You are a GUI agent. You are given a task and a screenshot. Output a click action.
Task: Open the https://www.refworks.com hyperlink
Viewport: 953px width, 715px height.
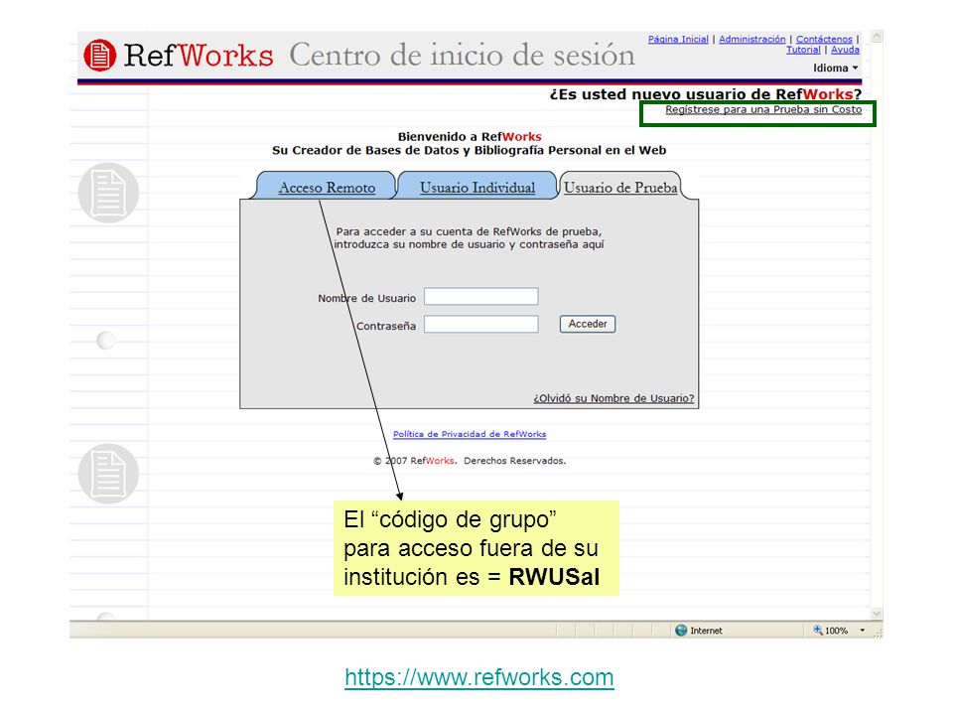click(478, 677)
